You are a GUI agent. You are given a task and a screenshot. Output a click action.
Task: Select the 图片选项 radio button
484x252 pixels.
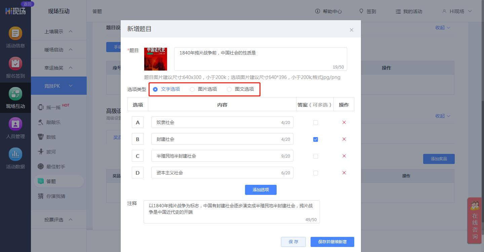[x=192, y=89]
